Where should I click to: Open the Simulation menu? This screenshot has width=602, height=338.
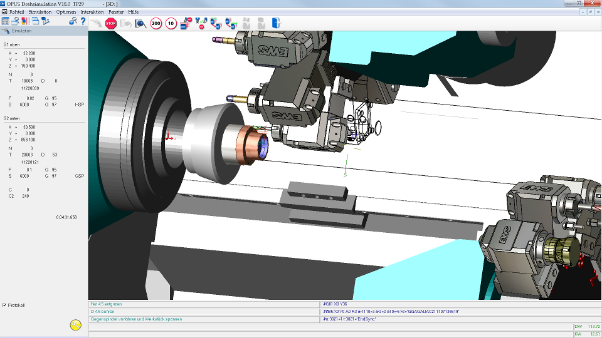point(40,12)
